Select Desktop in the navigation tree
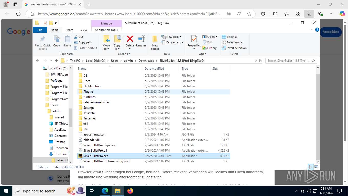Image resolution: width=348 pixels, height=196 pixels. point(60,142)
